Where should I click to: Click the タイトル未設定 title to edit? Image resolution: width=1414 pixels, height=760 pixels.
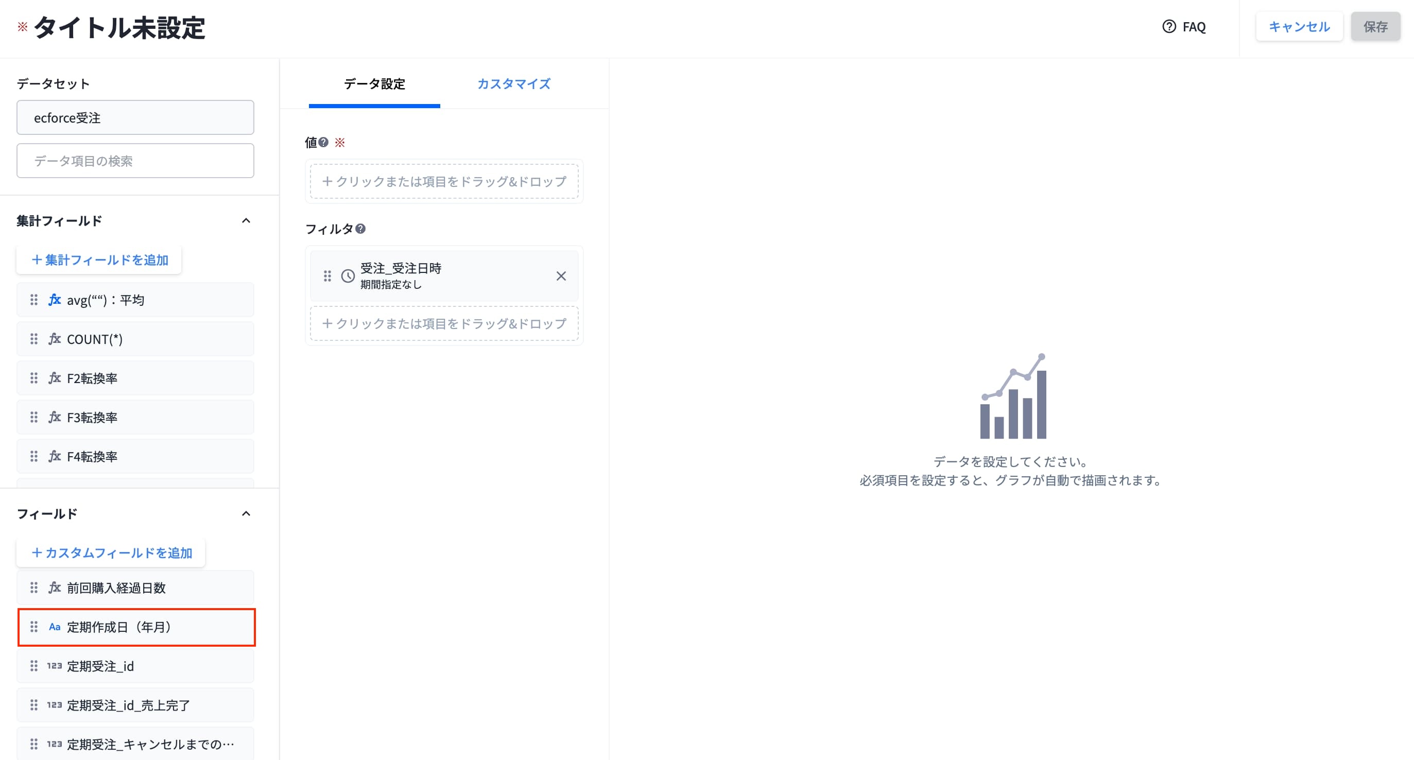pos(119,27)
